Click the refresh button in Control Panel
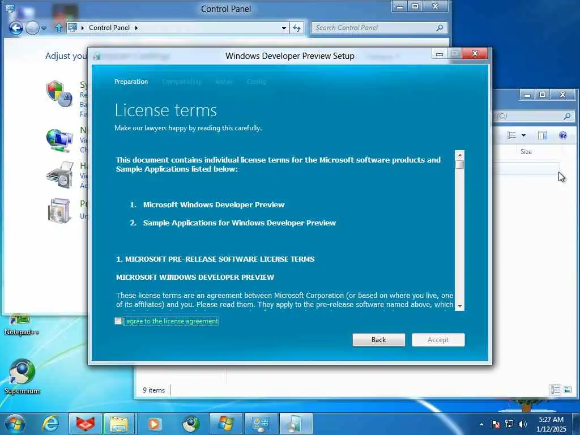This screenshot has height=435, width=580. [297, 28]
